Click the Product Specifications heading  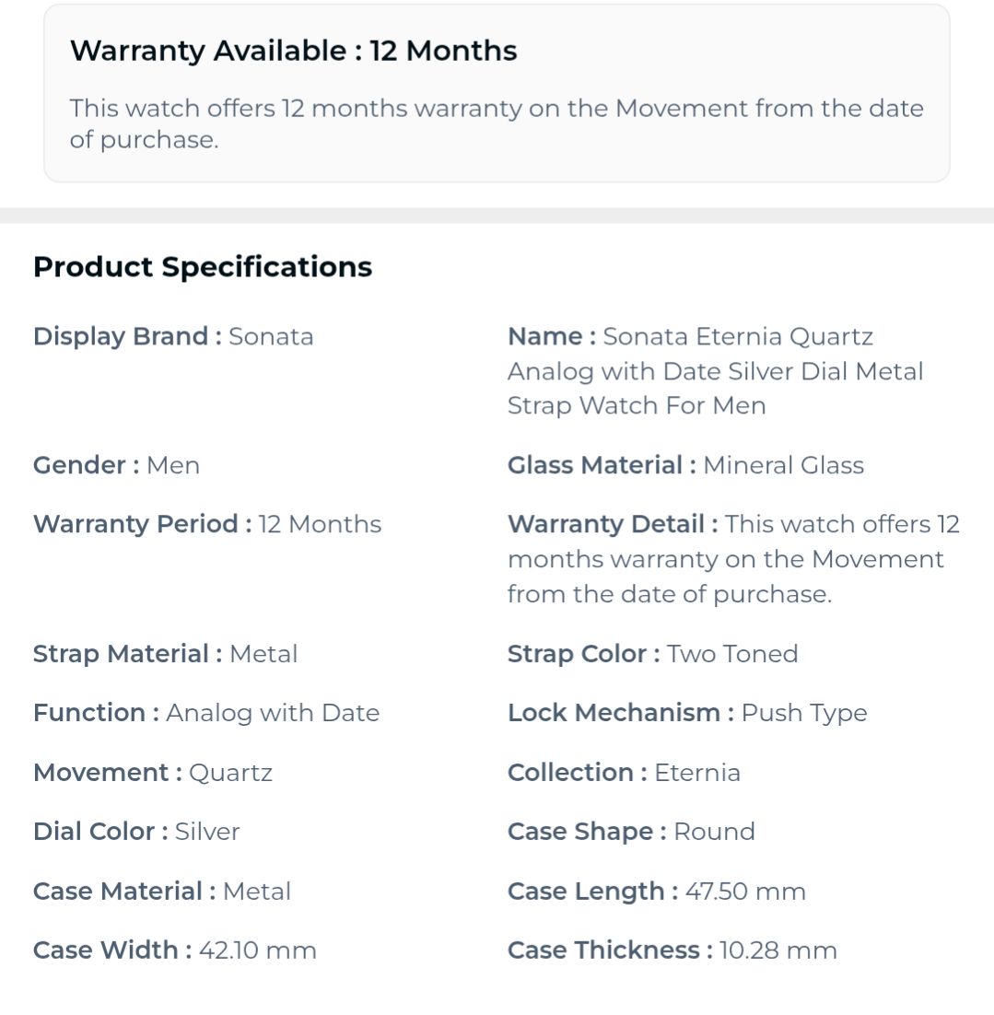(x=203, y=267)
